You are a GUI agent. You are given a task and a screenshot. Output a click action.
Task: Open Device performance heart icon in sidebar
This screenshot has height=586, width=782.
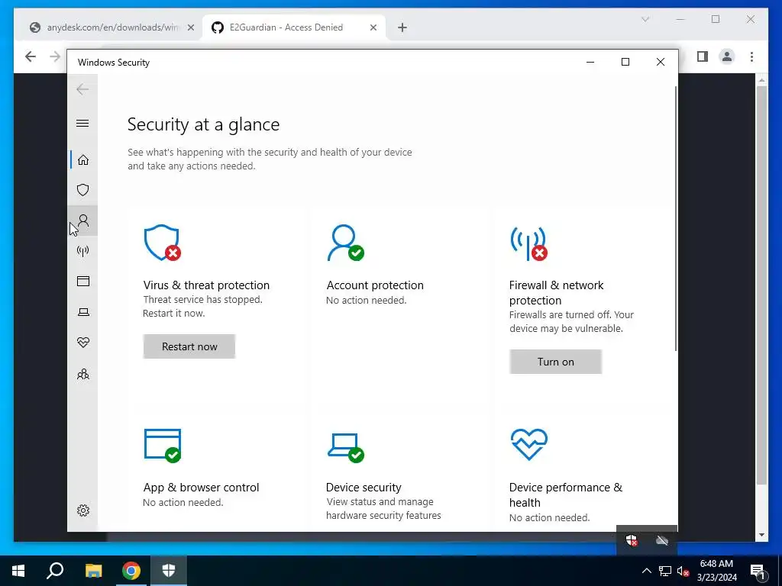pos(82,343)
